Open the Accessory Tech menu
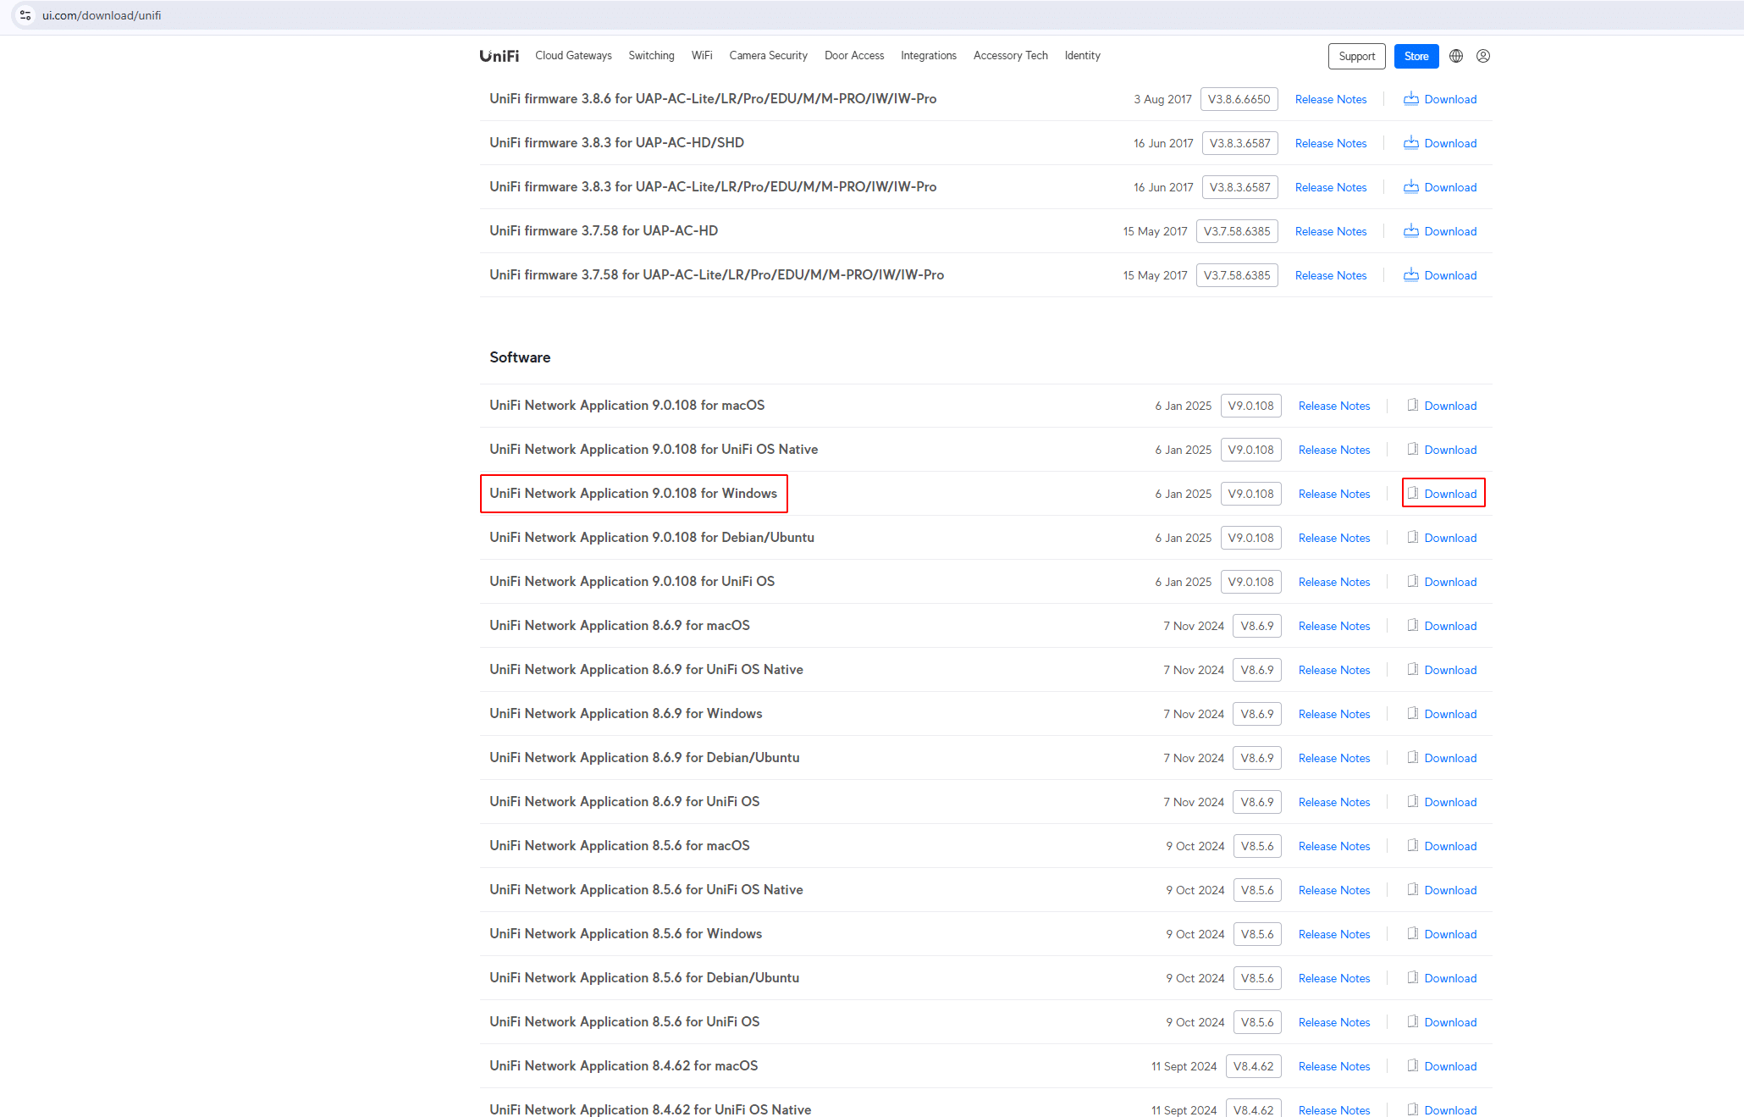 coord(1010,56)
